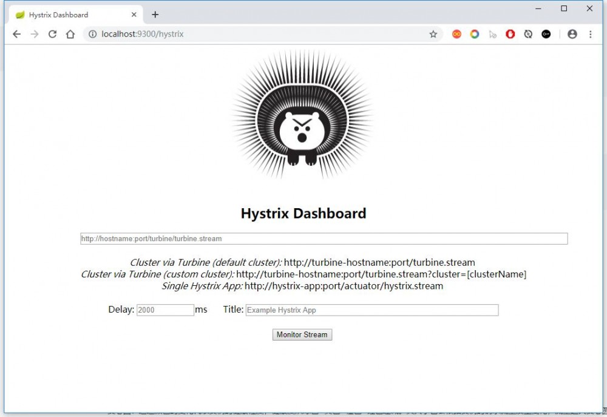Bookmark this page with the star icon
Screen dimensions: 607x417
[433, 34]
